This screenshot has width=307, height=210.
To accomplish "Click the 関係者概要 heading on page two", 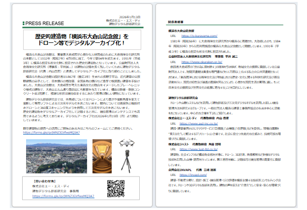I will click(176, 22).
